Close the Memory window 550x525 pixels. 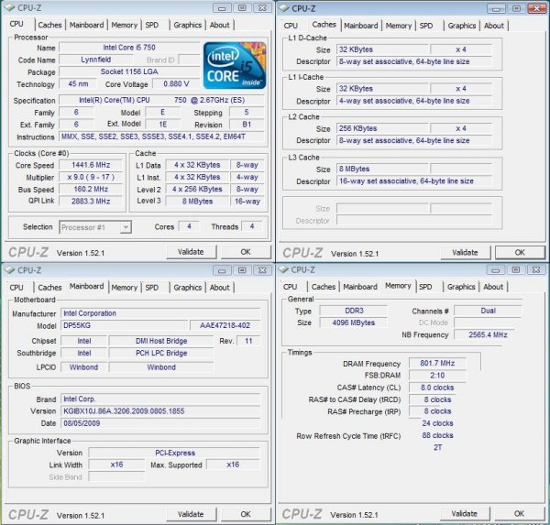(536, 269)
